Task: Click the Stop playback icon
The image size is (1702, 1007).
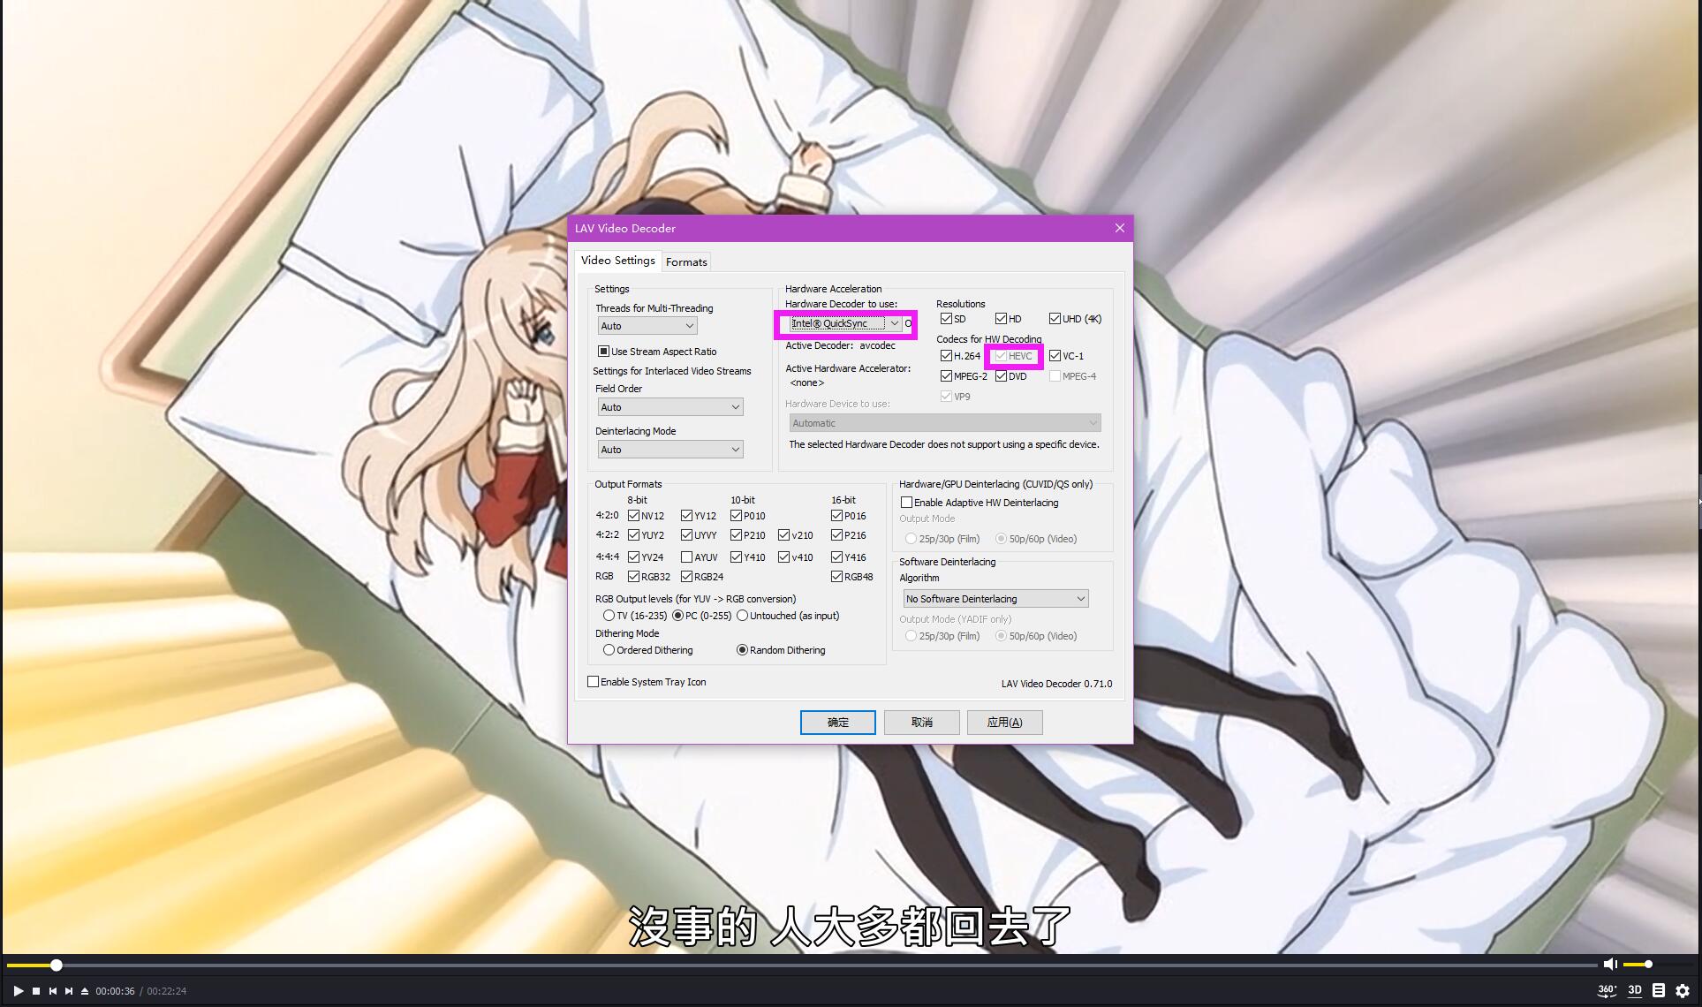Action: [x=36, y=991]
